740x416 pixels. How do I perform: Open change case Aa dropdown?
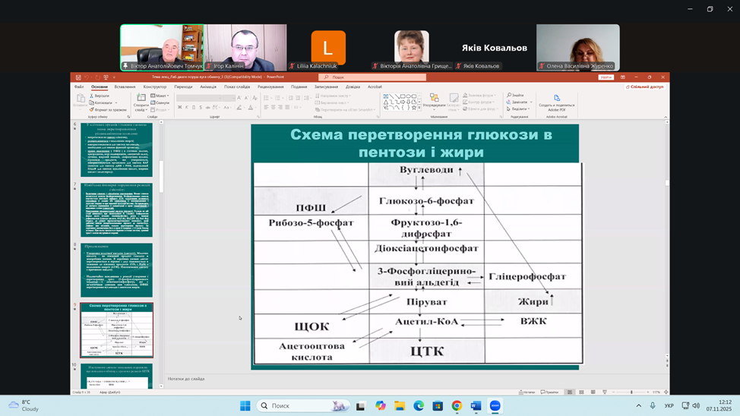tap(226, 107)
